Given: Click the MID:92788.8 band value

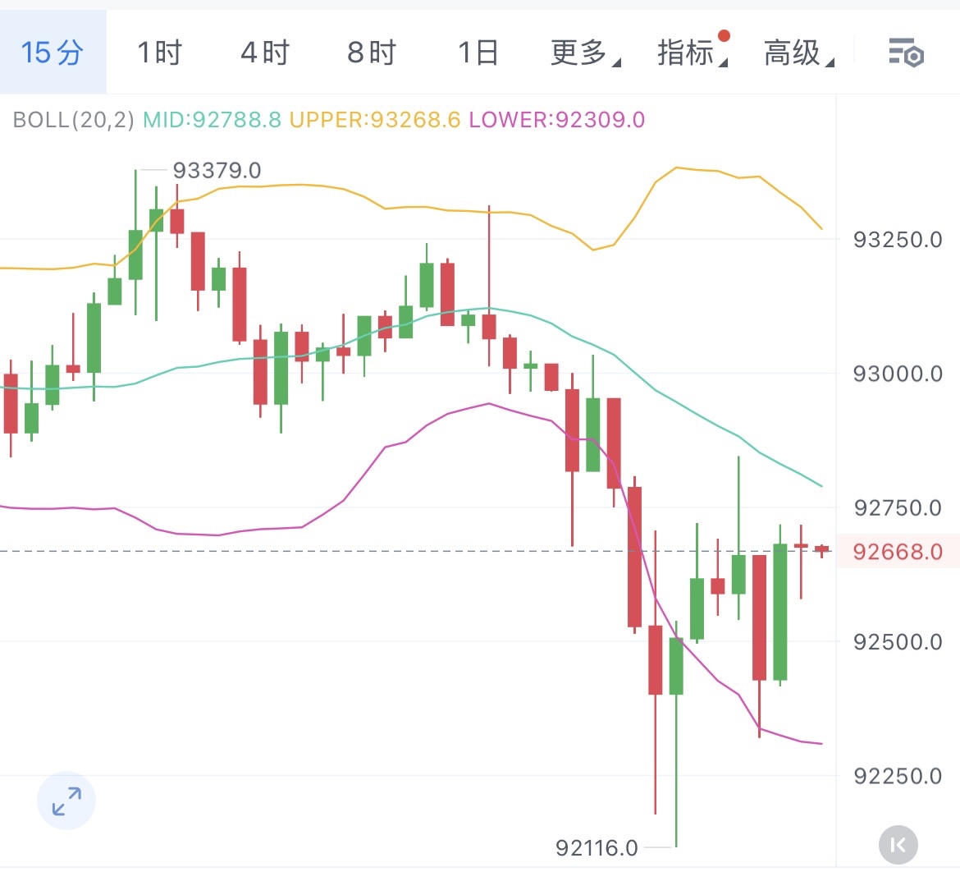Looking at the screenshot, I should (x=212, y=120).
